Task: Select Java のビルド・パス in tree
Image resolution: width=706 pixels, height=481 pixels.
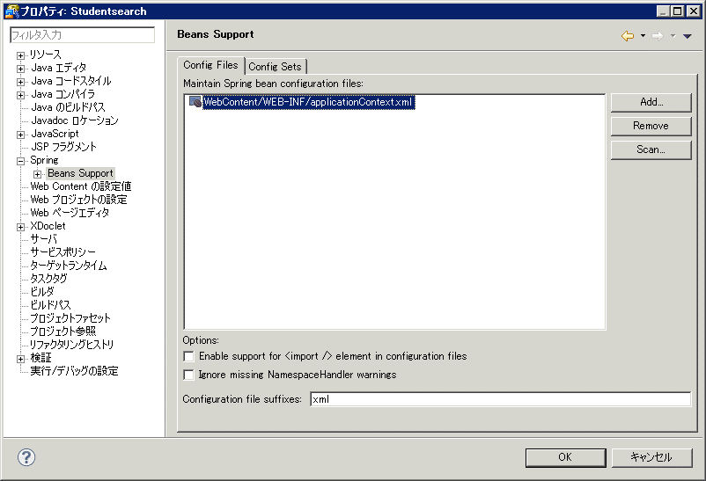Action: tap(68, 107)
